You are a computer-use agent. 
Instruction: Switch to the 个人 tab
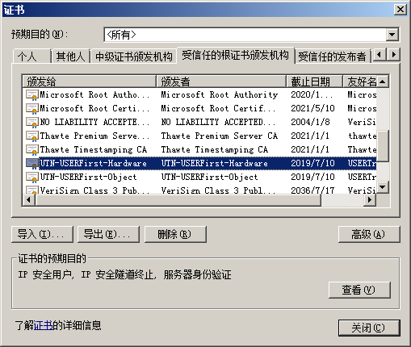click(31, 56)
